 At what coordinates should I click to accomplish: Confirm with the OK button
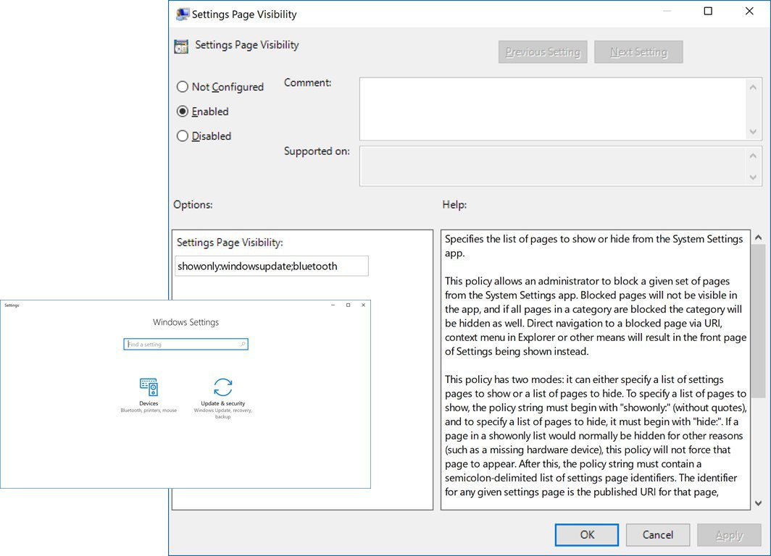click(587, 535)
